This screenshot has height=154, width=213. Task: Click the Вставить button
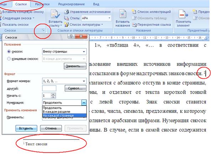point(26,128)
